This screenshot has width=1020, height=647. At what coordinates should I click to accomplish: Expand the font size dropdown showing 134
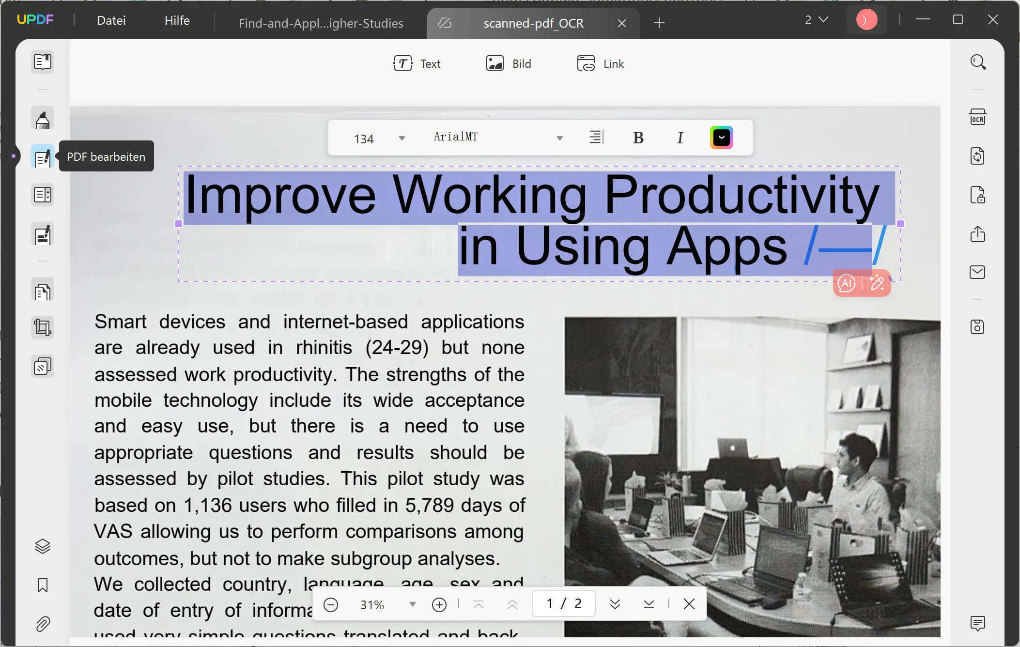pos(402,138)
